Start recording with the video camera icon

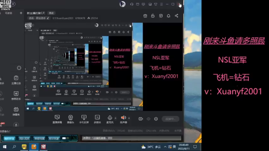coord(141,119)
